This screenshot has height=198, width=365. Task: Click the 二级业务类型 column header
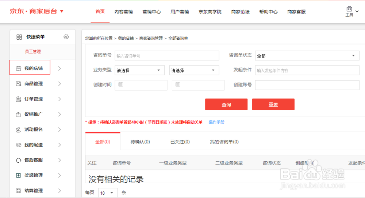point(229,163)
